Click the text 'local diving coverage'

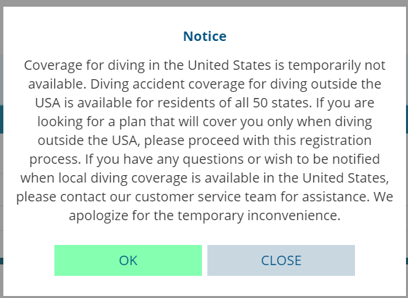click(x=112, y=179)
